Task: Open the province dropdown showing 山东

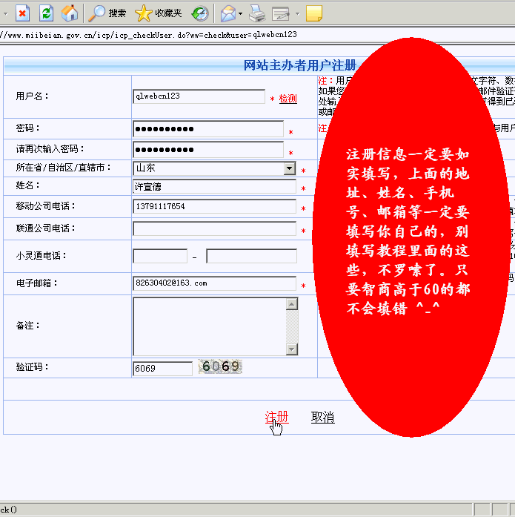Action: click(290, 168)
